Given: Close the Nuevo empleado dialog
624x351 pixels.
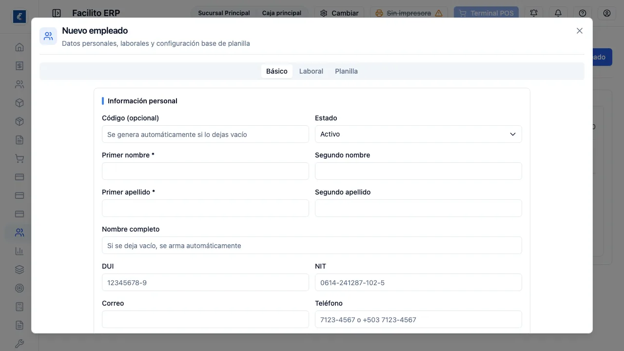Looking at the screenshot, I should click(x=580, y=31).
